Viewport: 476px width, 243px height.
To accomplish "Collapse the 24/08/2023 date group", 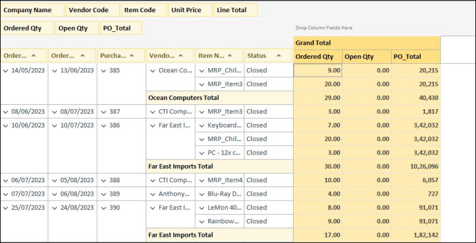I will 54,208.
